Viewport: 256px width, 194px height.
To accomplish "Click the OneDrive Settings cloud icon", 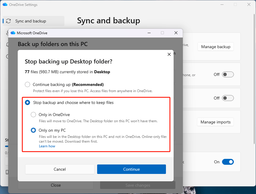I will [5, 4].
